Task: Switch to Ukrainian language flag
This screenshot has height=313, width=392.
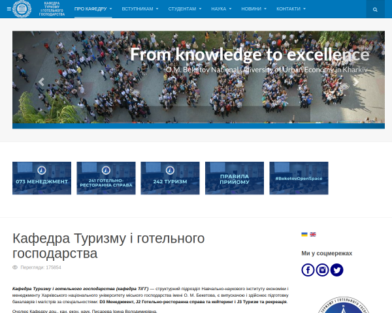Action: pos(304,234)
